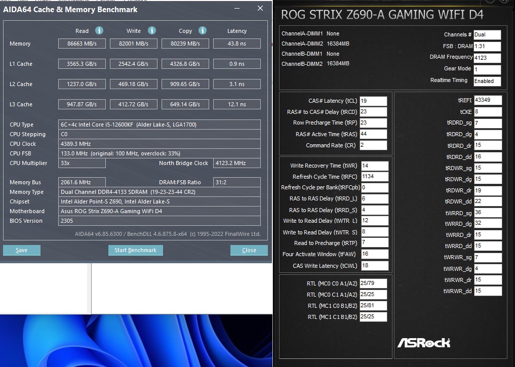
Task: Click tRDWR_dd field showing 22
Action: pyautogui.click(x=488, y=201)
